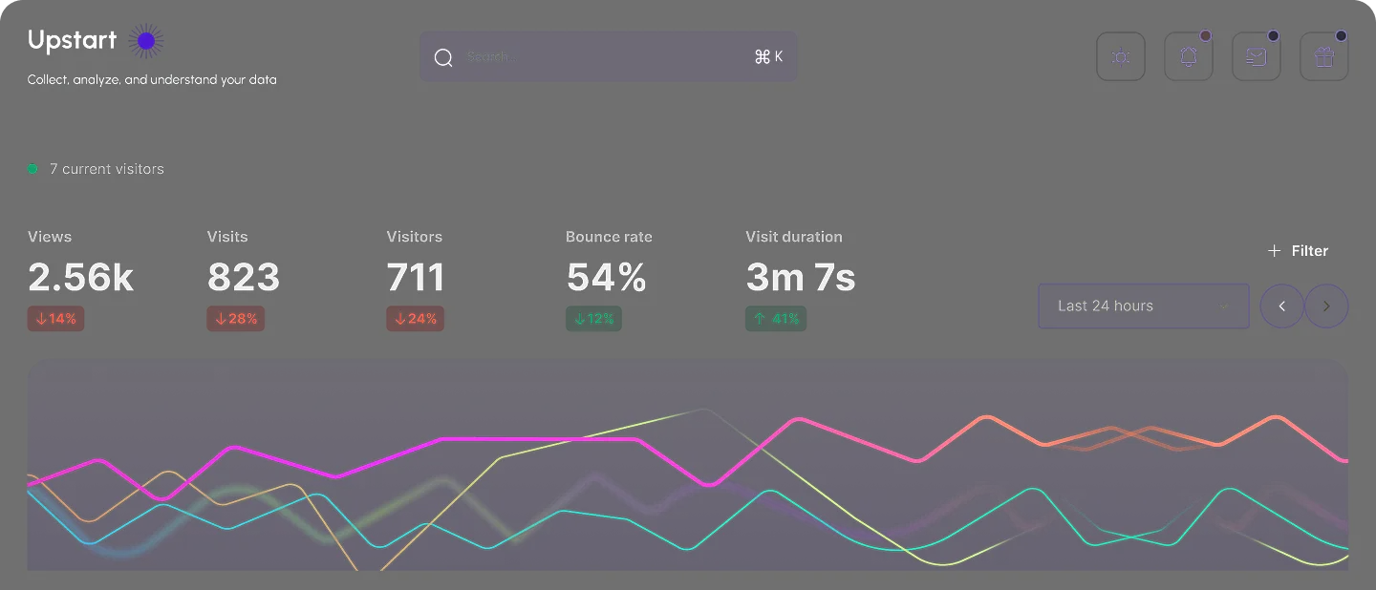Viewport: 1376px width, 590px height.
Task: Select the Views metric card
Action: click(80, 277)
